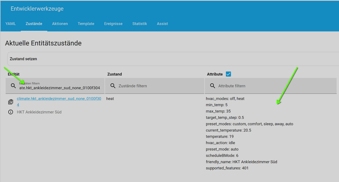Open the Ereignisse tab
Image resolution: width=339 pixels, height=182 pixels.
pos(113,24)
